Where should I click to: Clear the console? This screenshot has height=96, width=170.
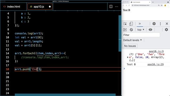point(131,30)
